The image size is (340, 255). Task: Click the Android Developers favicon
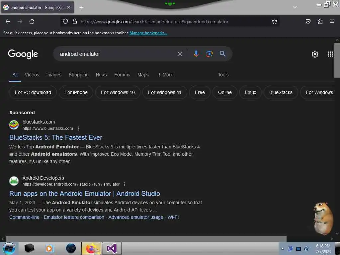click(14, 181)
